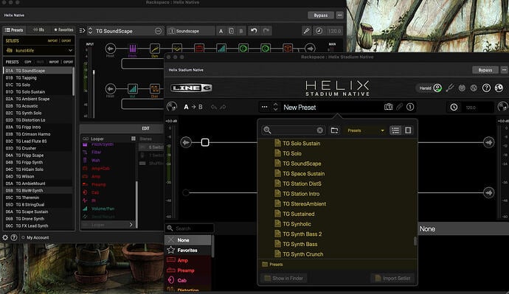This screenshot has height=294, width=509.
Task: Open the Presets dropdown in preset browser
Action: 365,130
